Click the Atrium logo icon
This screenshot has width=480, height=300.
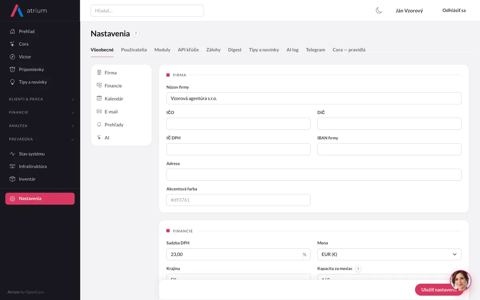pyautogui.click(x=17, y=11)
